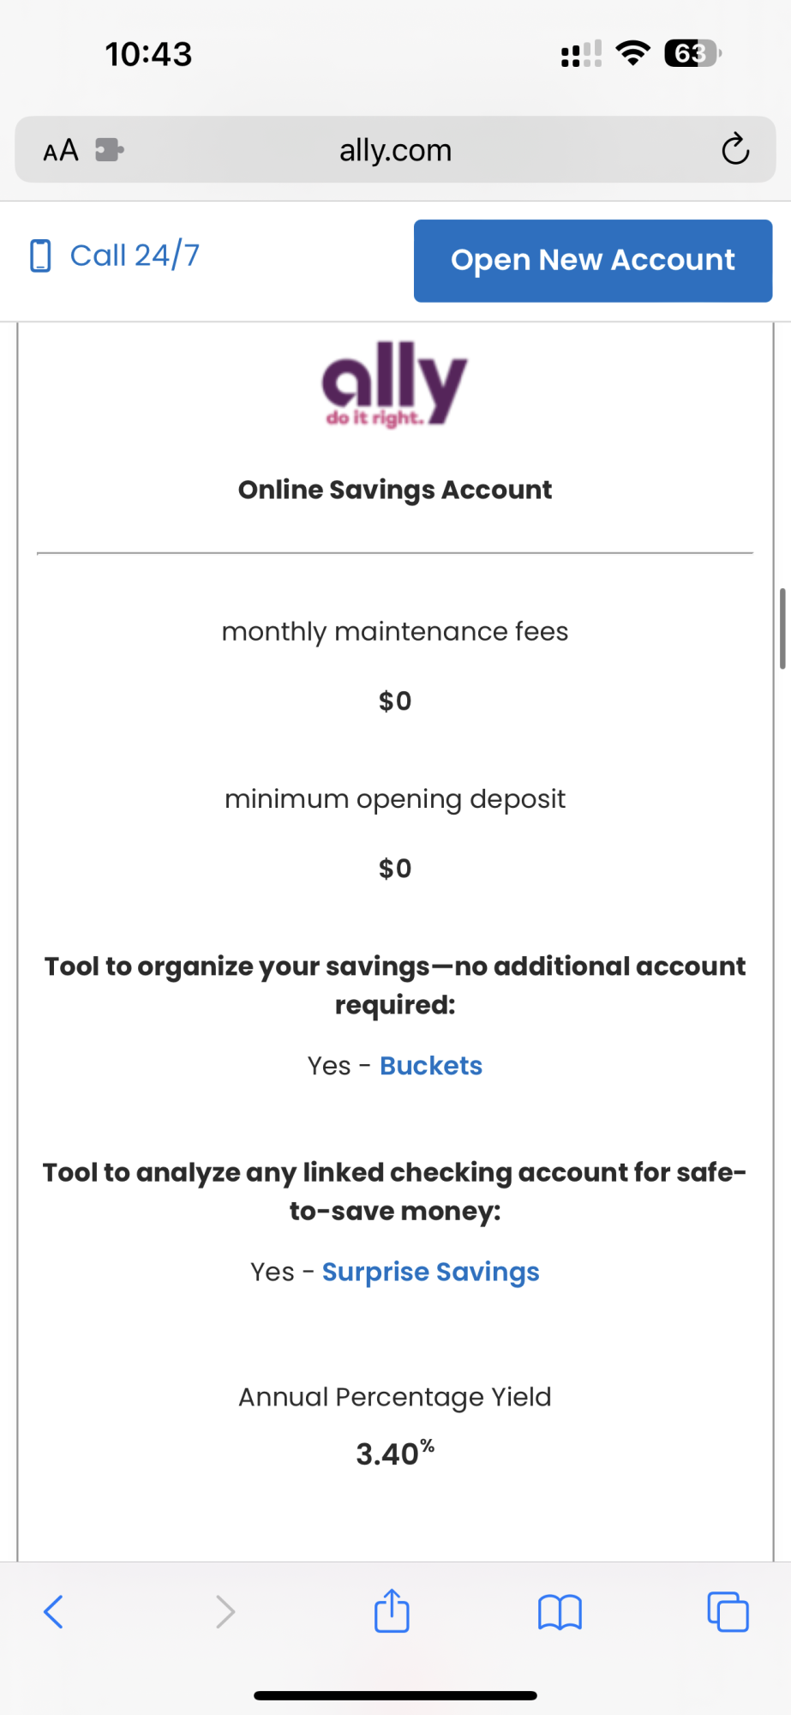The width and height of the screenshot is (791, 1715).
Task: Go back with the back chevron
Action: [53, 1611]
